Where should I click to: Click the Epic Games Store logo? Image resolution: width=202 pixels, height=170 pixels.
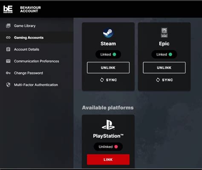[x=164, y=32]
